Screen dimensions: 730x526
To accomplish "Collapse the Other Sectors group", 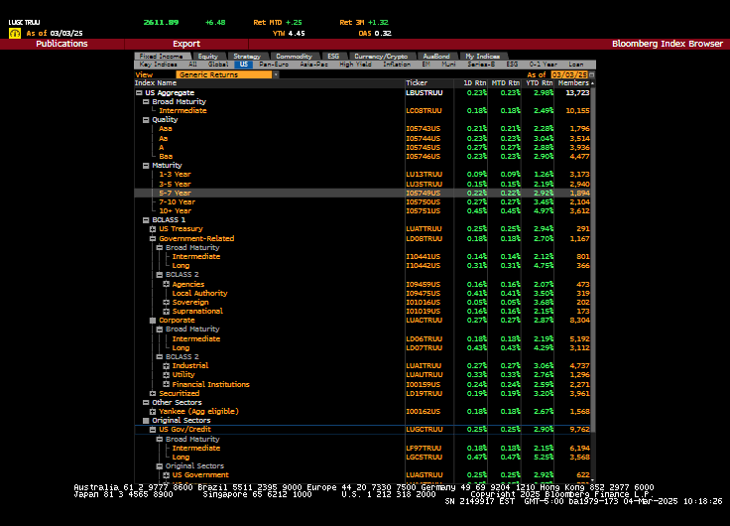I will 146,403.
